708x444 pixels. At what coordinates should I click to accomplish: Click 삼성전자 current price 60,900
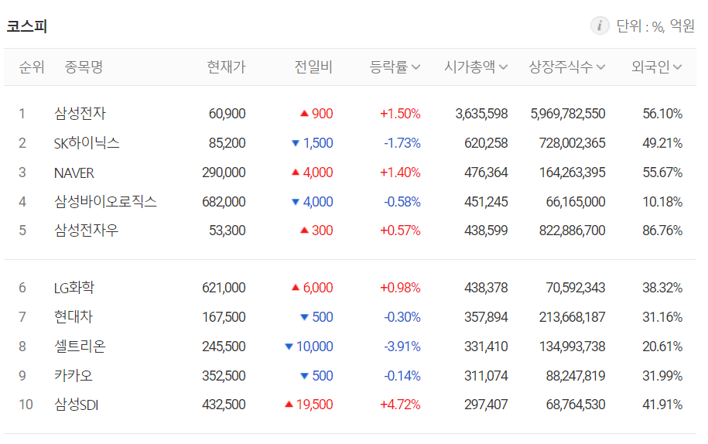point(227,114)
